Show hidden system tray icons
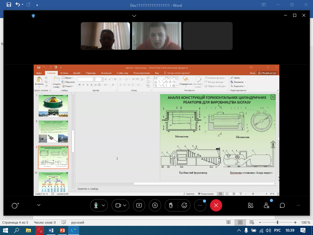Viewport: 313px width, 235px height. click(x=239, y=230)
